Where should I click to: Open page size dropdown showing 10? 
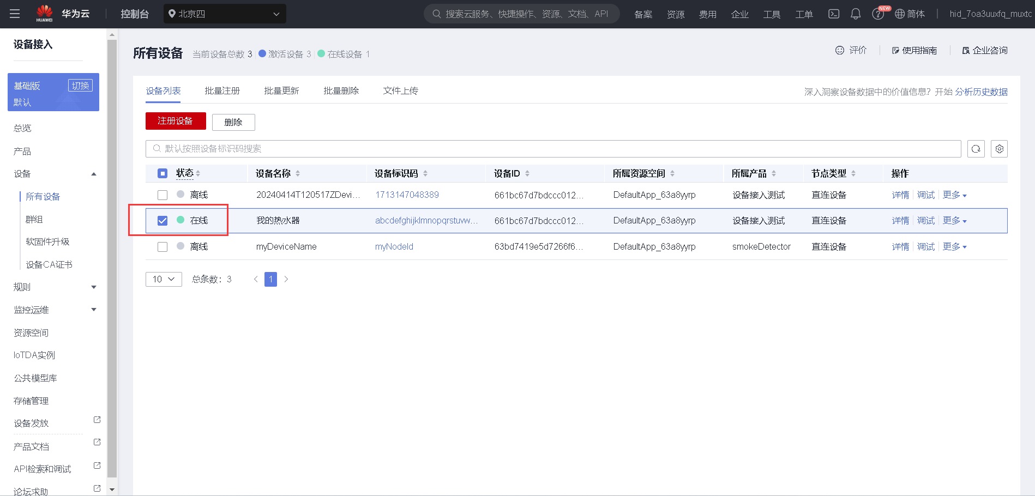click(x=164, y=279)
